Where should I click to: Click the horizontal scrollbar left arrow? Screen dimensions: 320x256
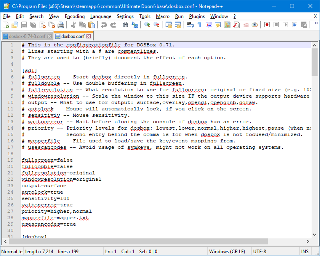(x=5, y=241)
